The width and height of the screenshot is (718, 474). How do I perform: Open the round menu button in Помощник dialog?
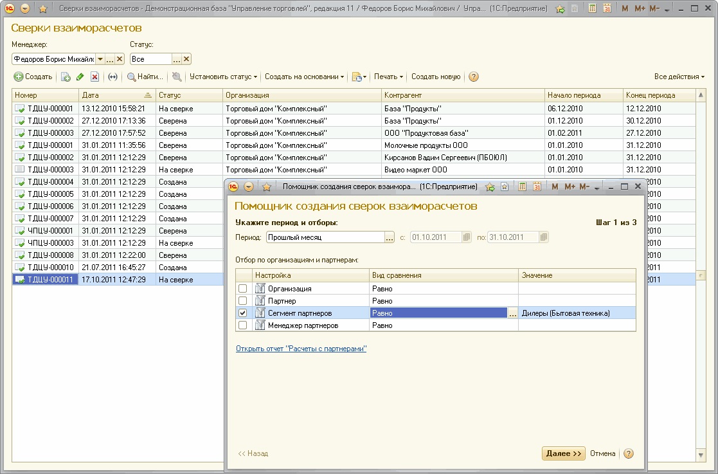point(249,187)
